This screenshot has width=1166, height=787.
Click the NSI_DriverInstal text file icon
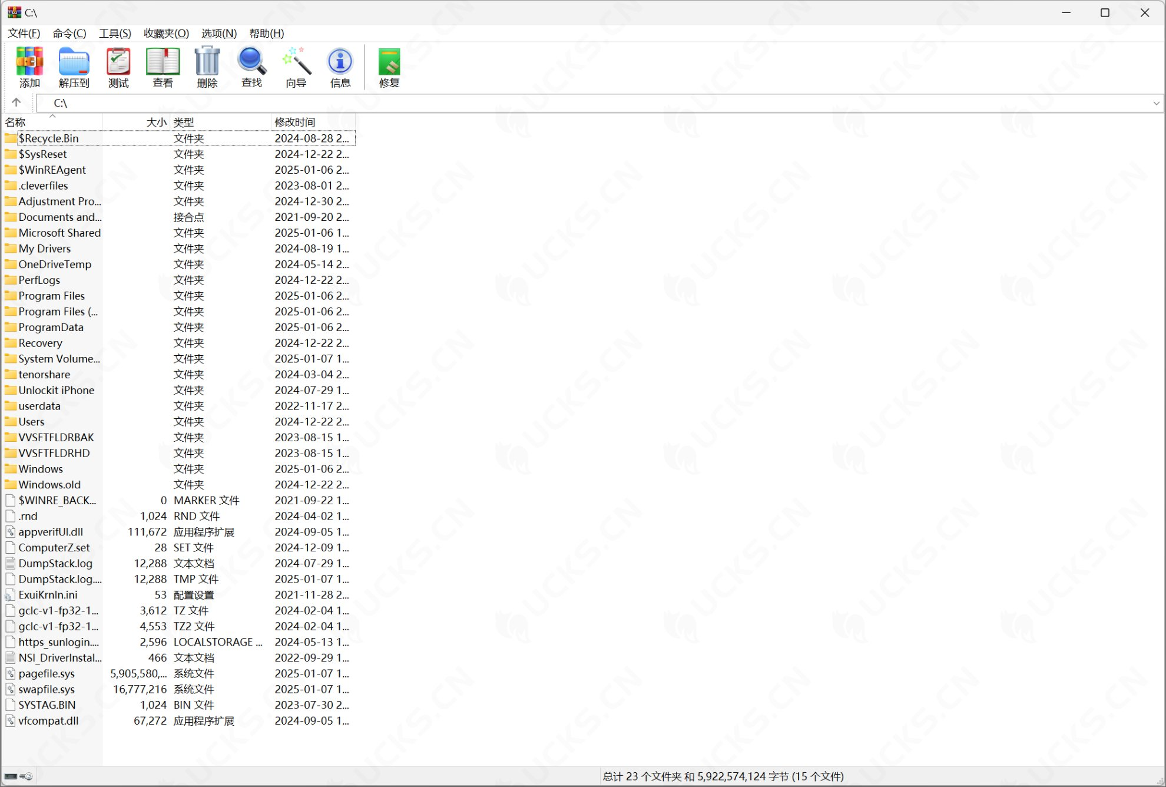tap(11, 657)
